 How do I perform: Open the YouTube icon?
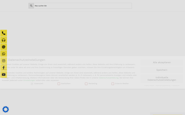(3, 75)
